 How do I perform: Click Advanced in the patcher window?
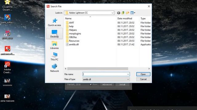[x=107, y=85]
